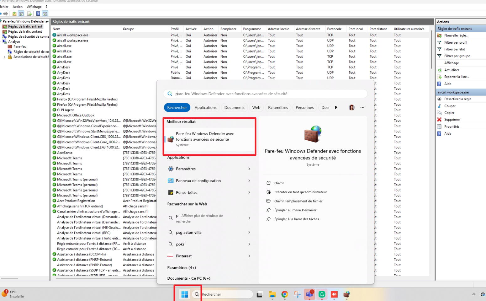Click Épingler à la barre des tâches

click(297, 219)
